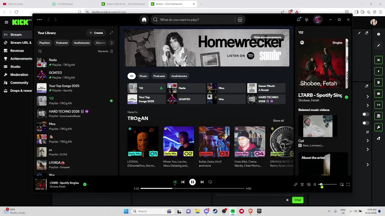Seek on the song progress bar
The height and width of the screenshot is (216, 385).
192,189
